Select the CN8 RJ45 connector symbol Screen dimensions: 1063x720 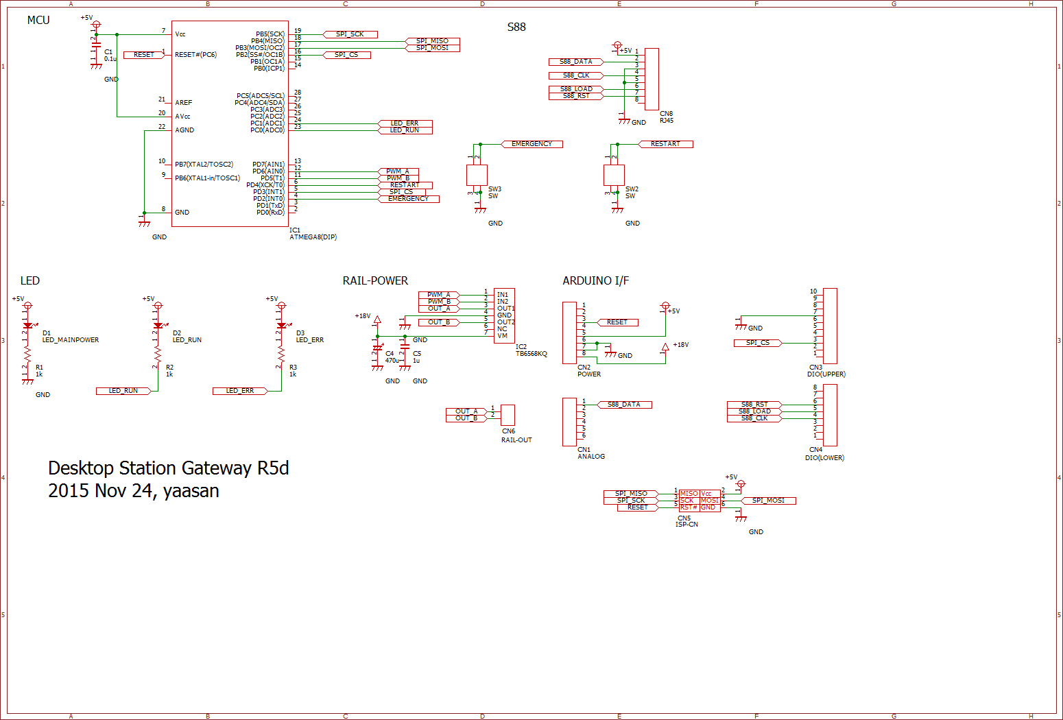click(652, 79)
